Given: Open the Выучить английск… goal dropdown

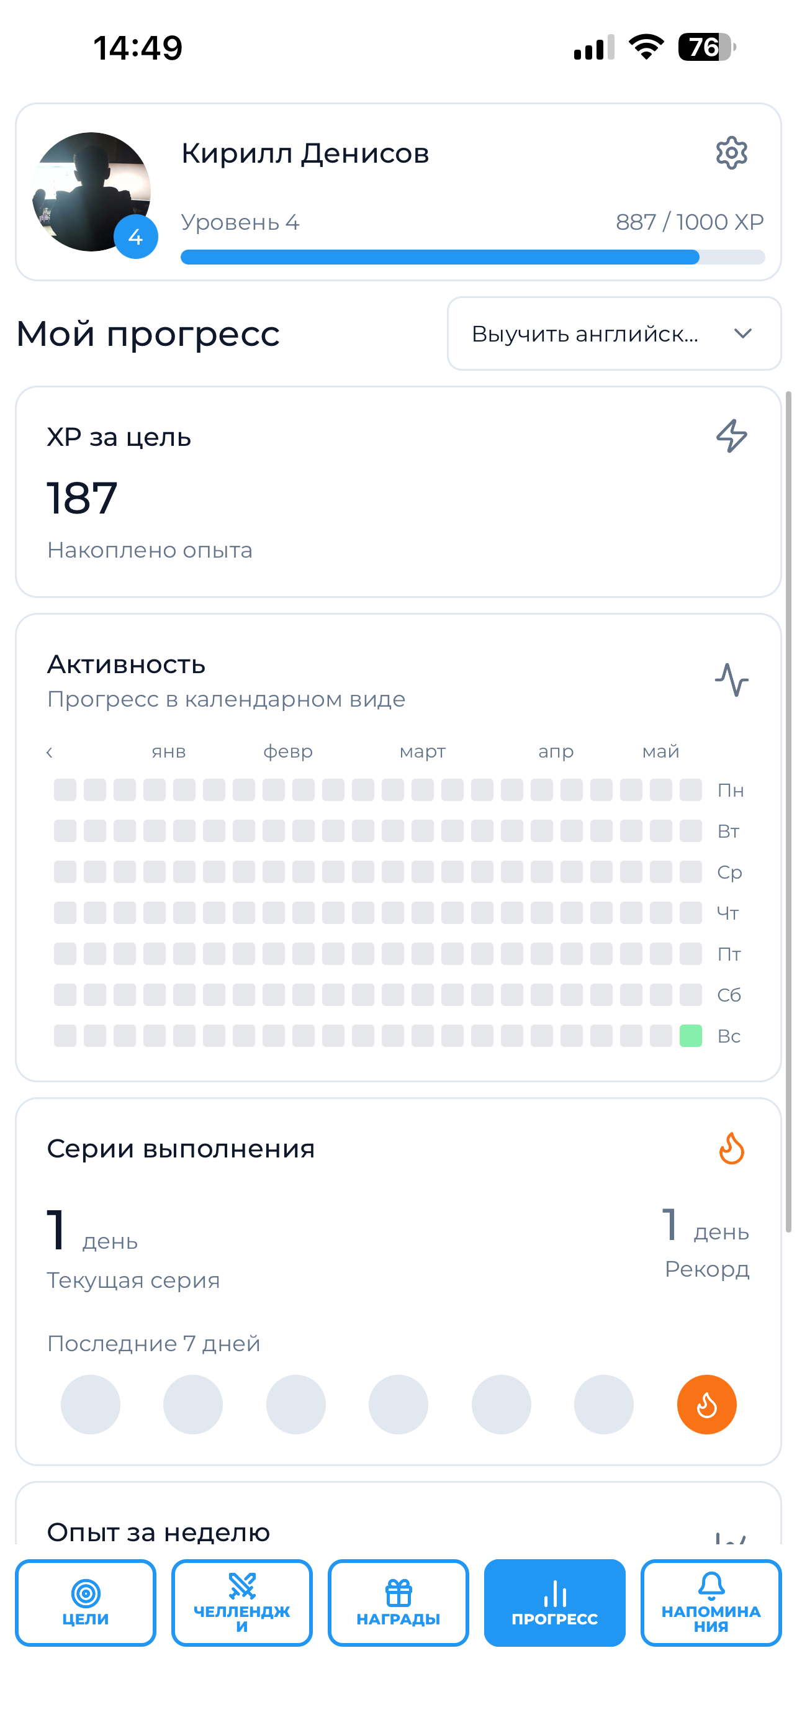Looking at the screenshot, I should 614,333.
